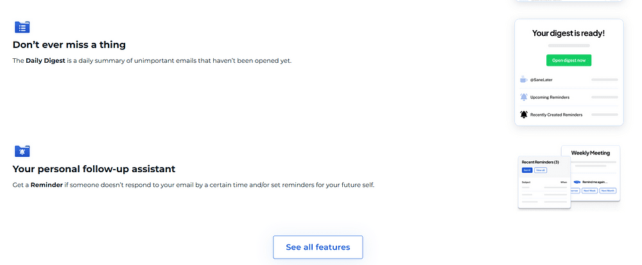The height and width of the screenshot is (265, 642).
Task: Click the Got it button in Recent Reminders
Action: click(527, 170)
